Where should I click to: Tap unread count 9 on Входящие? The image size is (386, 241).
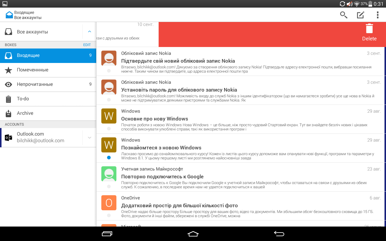coord(90,55)
